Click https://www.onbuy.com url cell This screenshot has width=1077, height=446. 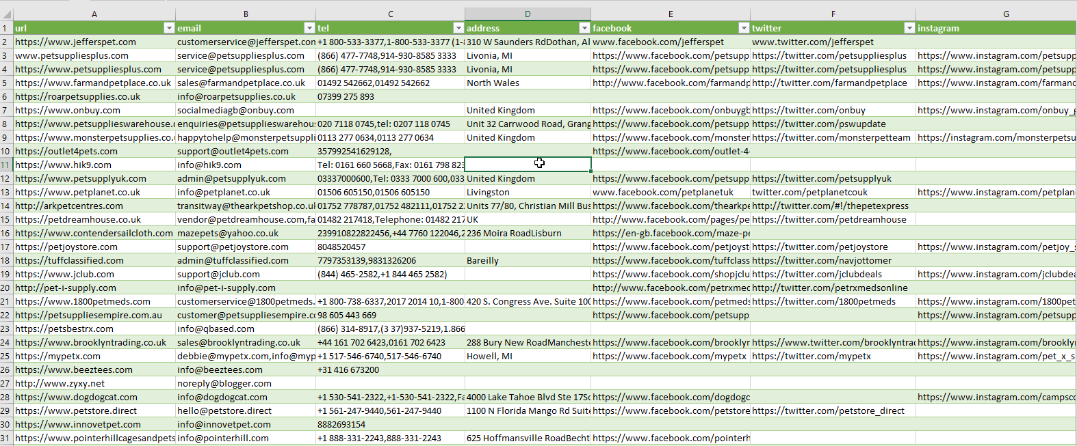94,110
